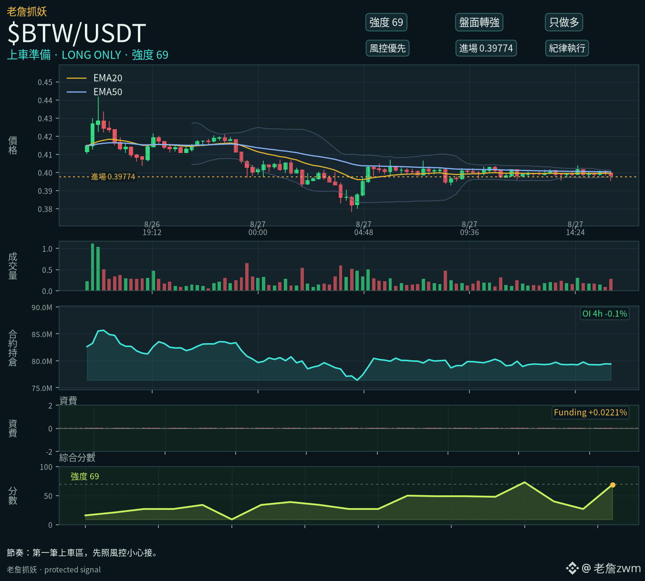The image size is (645, 581).
Task: Click the 紀律執行 badge
Action: 567,48
